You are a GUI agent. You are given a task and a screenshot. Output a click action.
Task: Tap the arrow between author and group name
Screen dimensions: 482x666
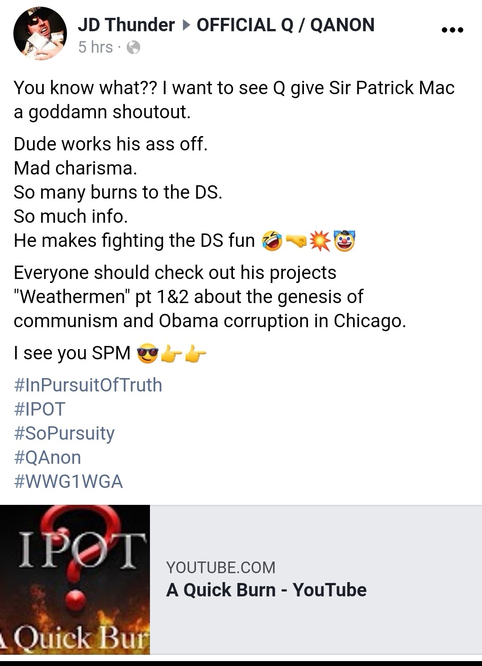pyautogui.click(x=186, y=25)
